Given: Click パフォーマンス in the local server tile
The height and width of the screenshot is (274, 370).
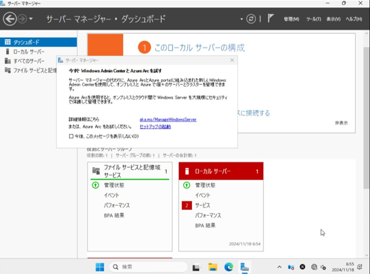Looking at the screenshot, I should tap(208, 215).
